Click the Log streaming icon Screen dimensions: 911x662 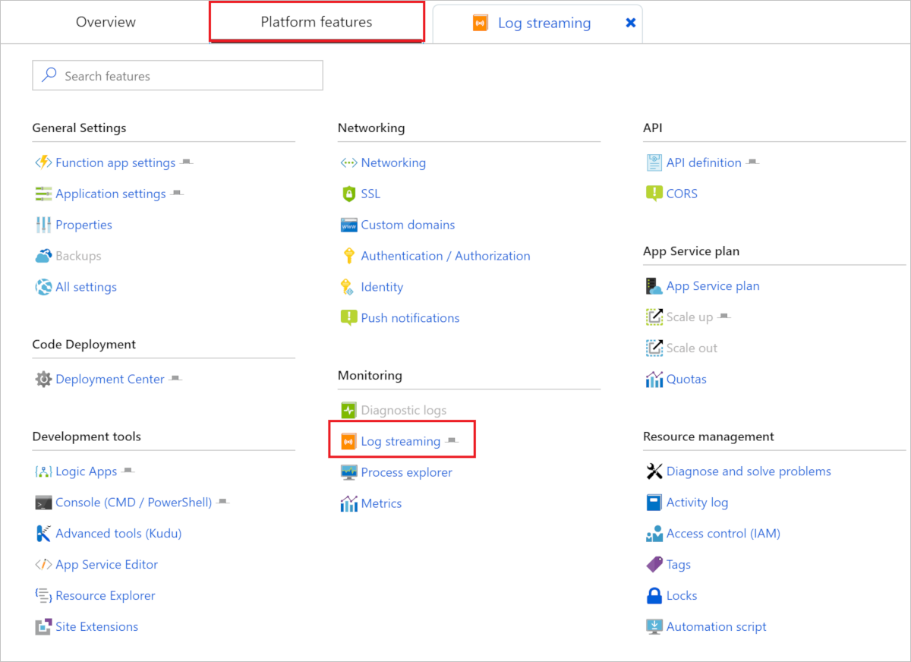click(349, 440)
